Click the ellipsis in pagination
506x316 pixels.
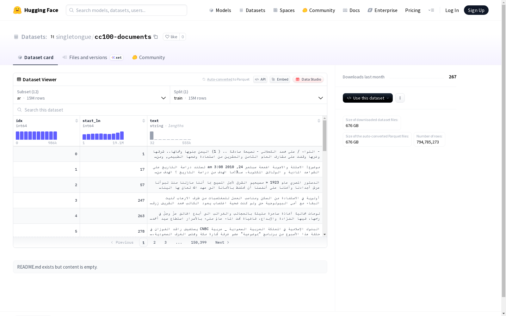(179, 242)
